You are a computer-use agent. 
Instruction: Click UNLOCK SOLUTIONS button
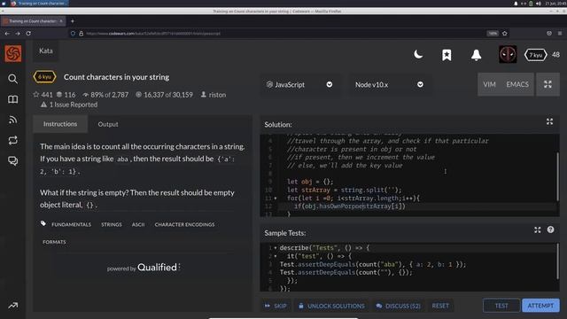(331, 306)
